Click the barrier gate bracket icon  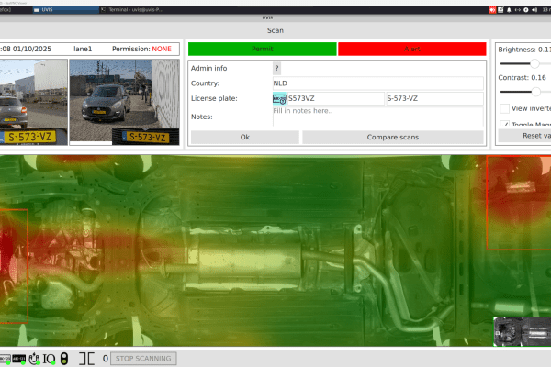85,359
